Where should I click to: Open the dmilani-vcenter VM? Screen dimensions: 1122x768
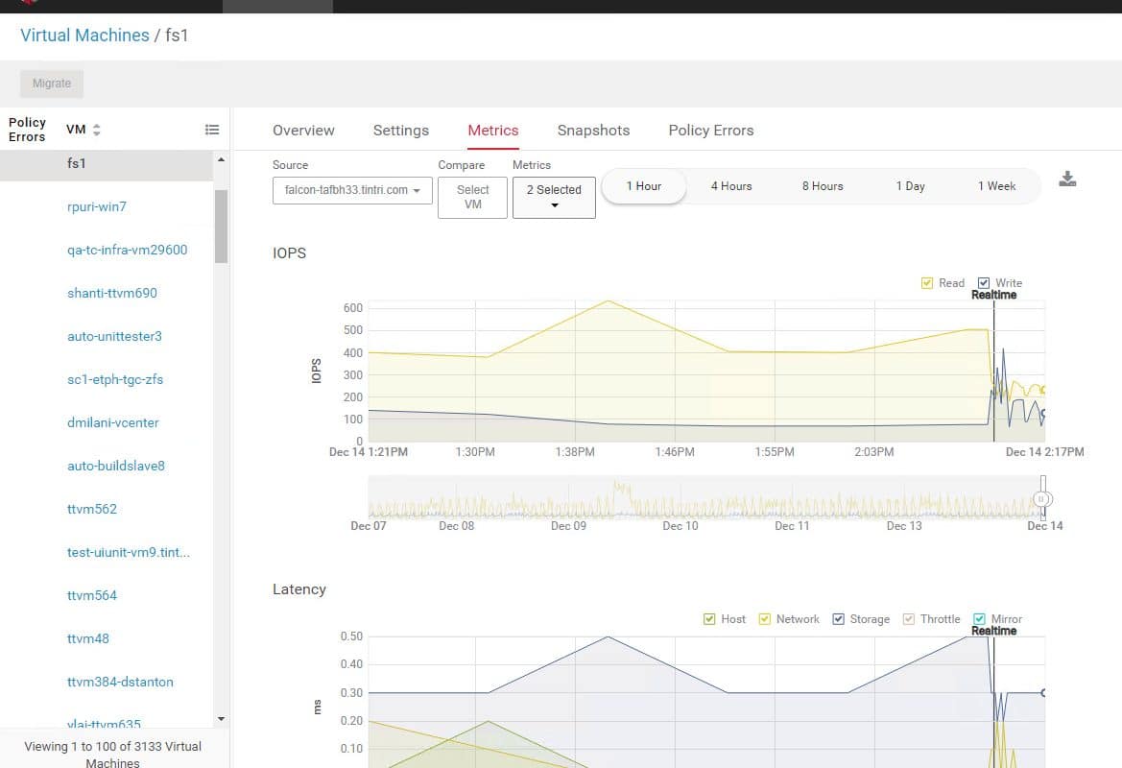point(113,422)
